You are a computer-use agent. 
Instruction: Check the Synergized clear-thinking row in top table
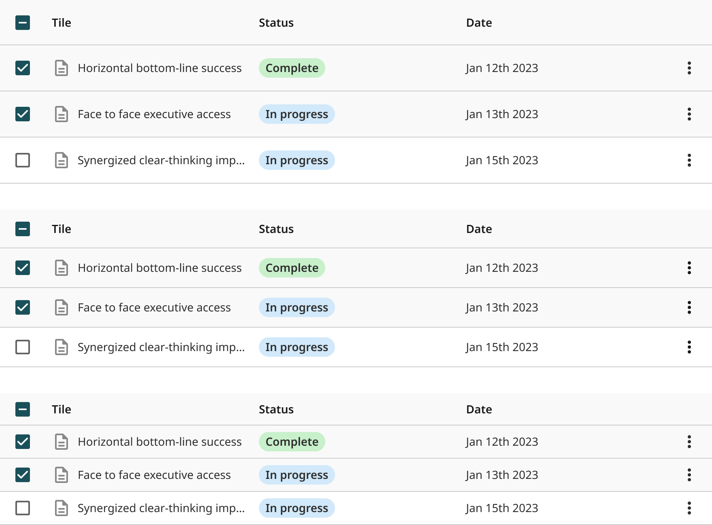(x=23, y=160)
